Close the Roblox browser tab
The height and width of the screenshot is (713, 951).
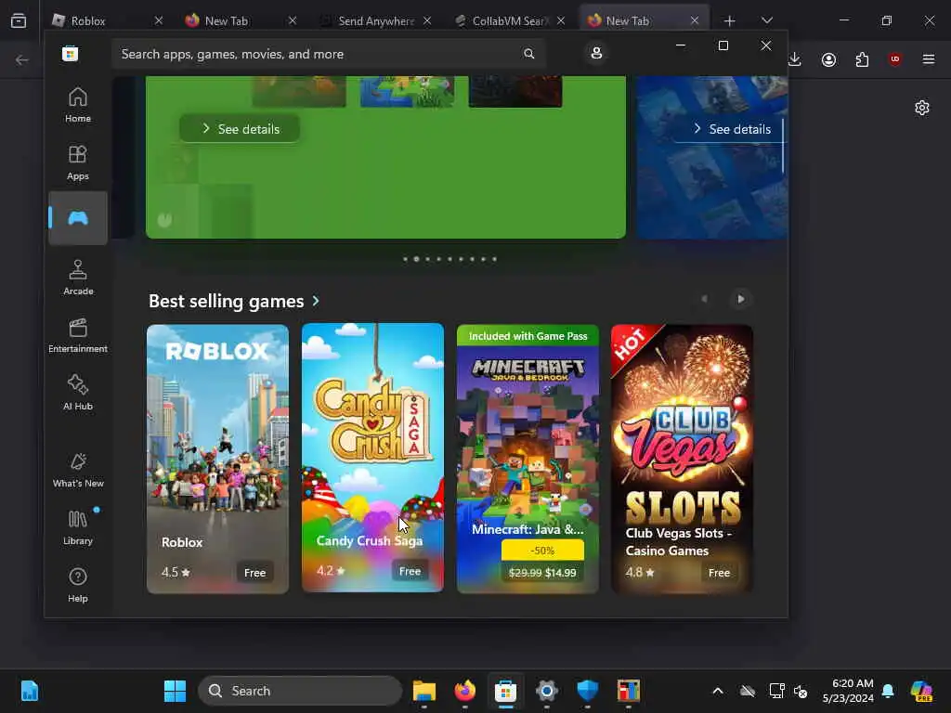[x=158, y=20]
